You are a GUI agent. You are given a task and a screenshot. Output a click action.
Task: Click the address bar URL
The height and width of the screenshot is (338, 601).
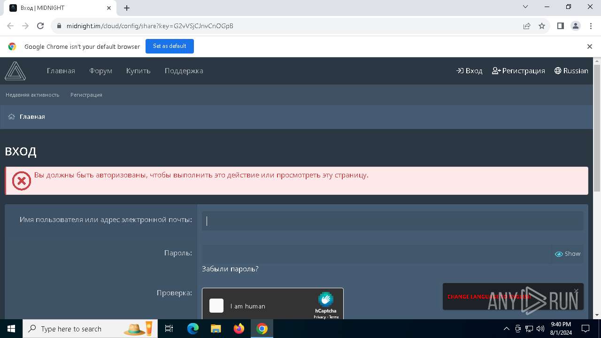150,26
